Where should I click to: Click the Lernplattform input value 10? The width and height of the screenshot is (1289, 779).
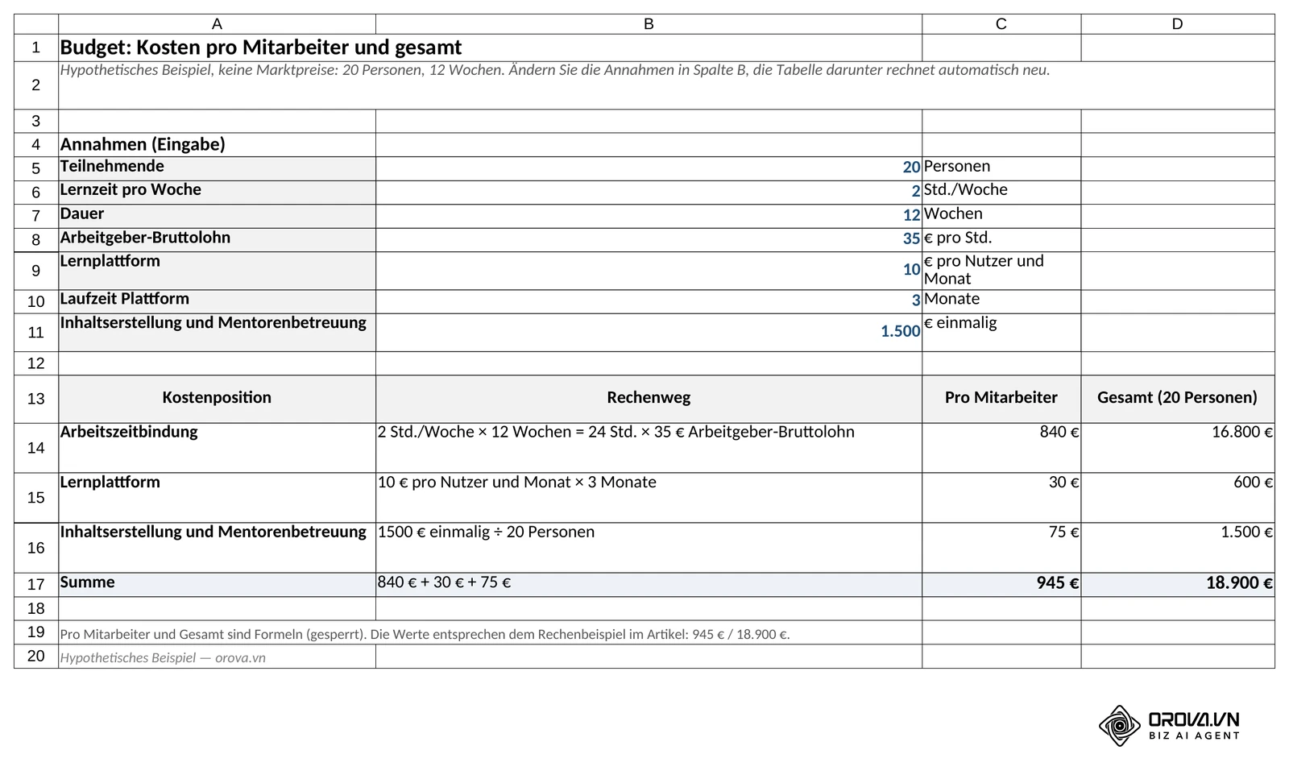[x=911, y=270]
